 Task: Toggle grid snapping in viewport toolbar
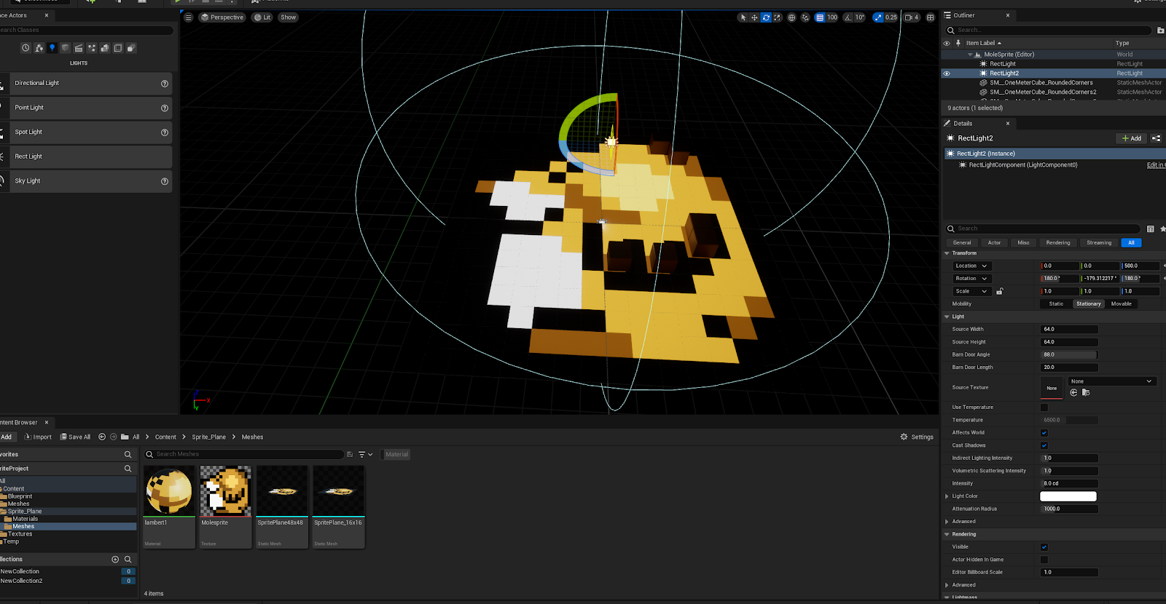pos(820,17)
